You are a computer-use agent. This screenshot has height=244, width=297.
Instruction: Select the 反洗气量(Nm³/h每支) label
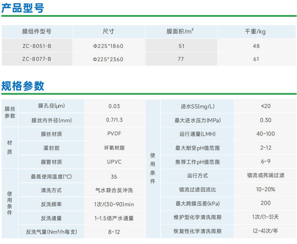tap(52, 232)
